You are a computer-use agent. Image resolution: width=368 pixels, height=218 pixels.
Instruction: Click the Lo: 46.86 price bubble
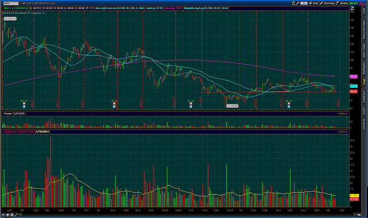232,106
